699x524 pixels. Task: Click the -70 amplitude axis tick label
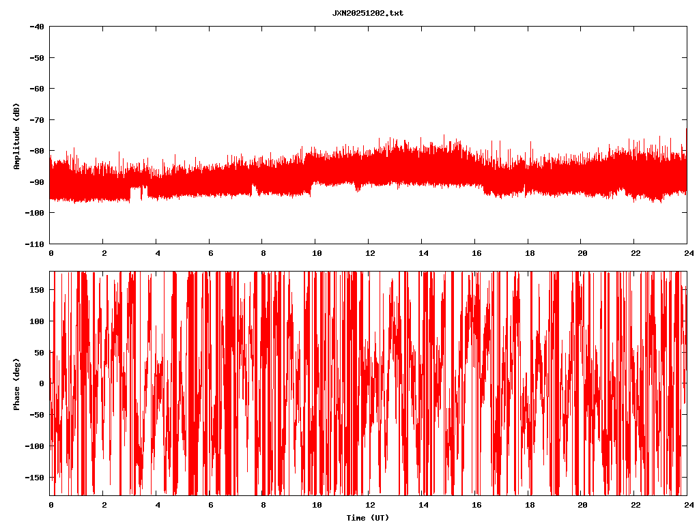point(37,120)
